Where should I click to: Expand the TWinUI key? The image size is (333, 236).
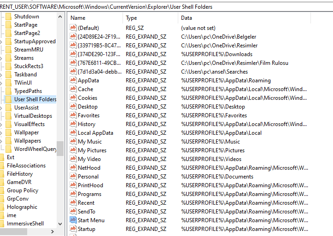1,83
